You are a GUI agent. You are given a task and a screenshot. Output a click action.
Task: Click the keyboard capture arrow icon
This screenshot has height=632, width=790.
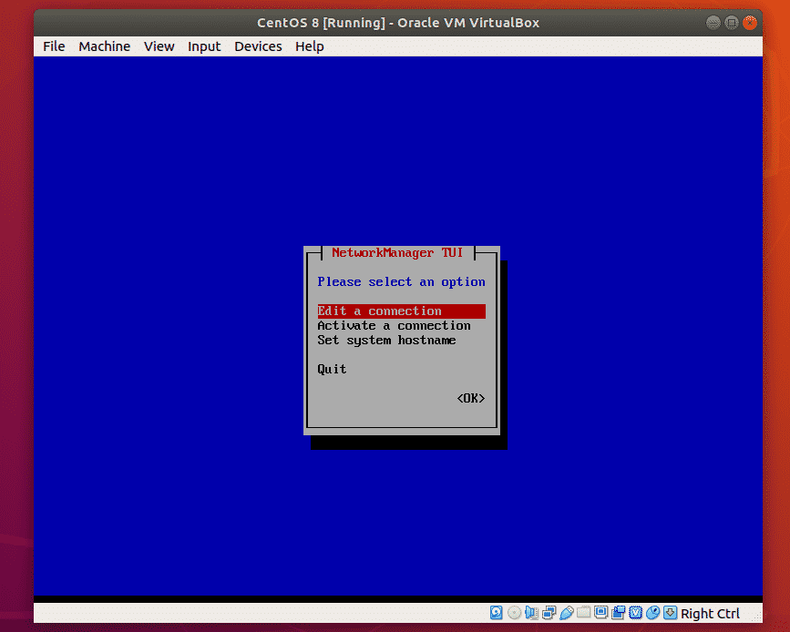(x=670, y=612)
